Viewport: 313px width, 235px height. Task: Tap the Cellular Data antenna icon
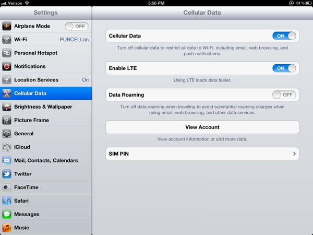(7, 93)
